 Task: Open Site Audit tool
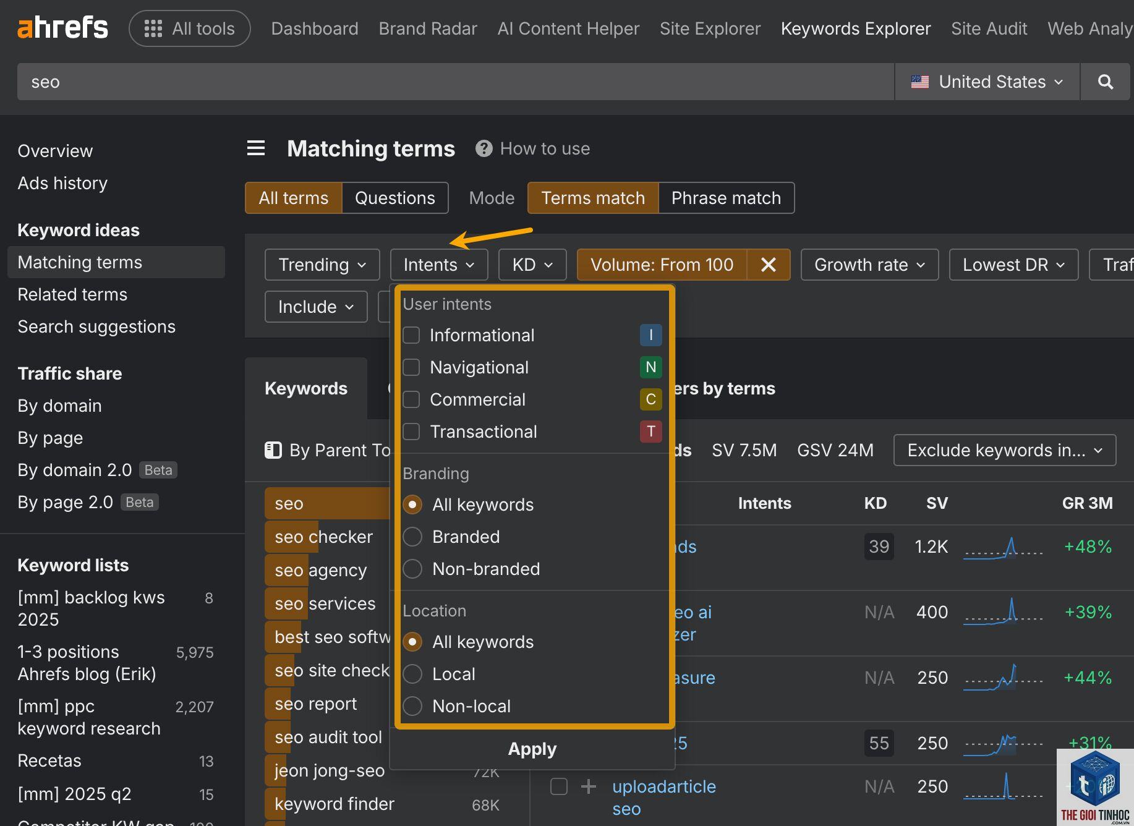pos(989,28)
